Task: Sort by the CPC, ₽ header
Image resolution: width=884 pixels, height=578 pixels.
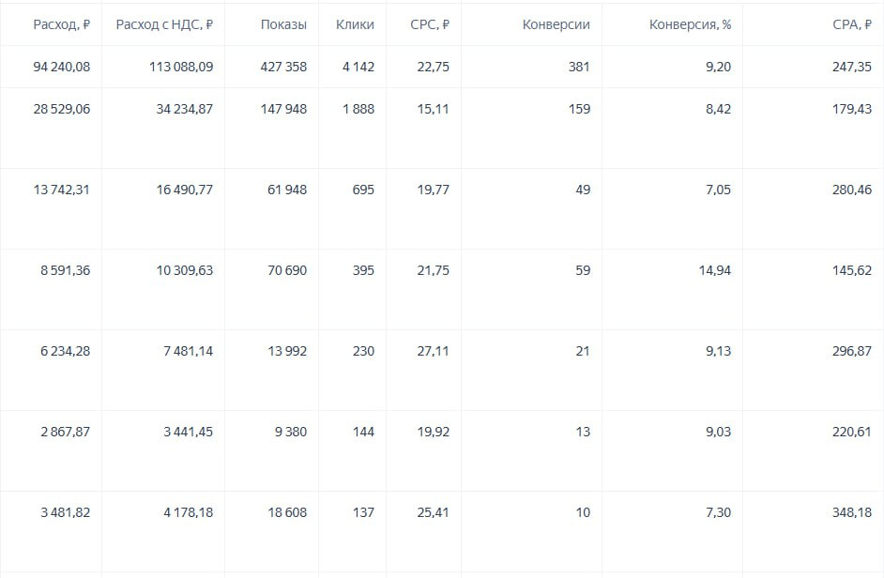Action: (430, 24)
